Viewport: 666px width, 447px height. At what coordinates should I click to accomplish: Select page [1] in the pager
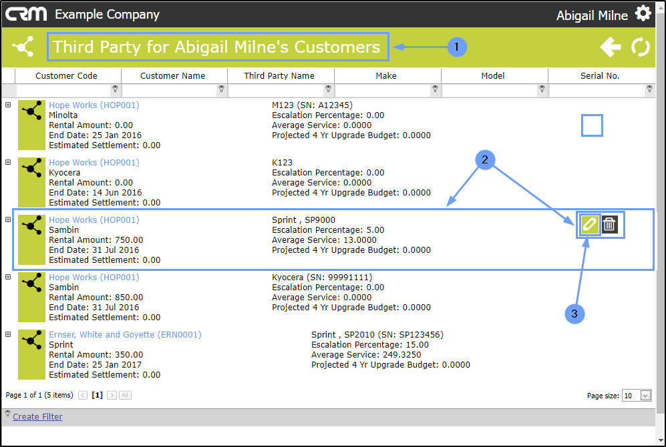pyautogui.click(x=98, y=395)
